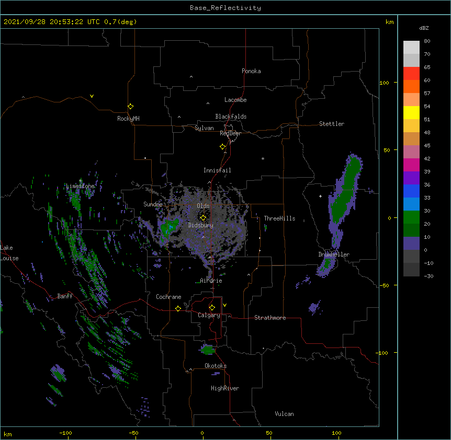Click the Limestone label

tap(80, 186)
